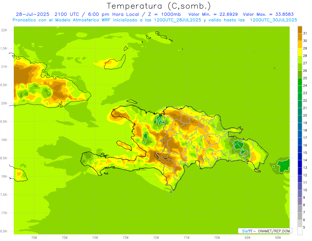Click the '71W' longitude axis label
The height and width of the screenshot is (241, 312).
pos(186,237)
